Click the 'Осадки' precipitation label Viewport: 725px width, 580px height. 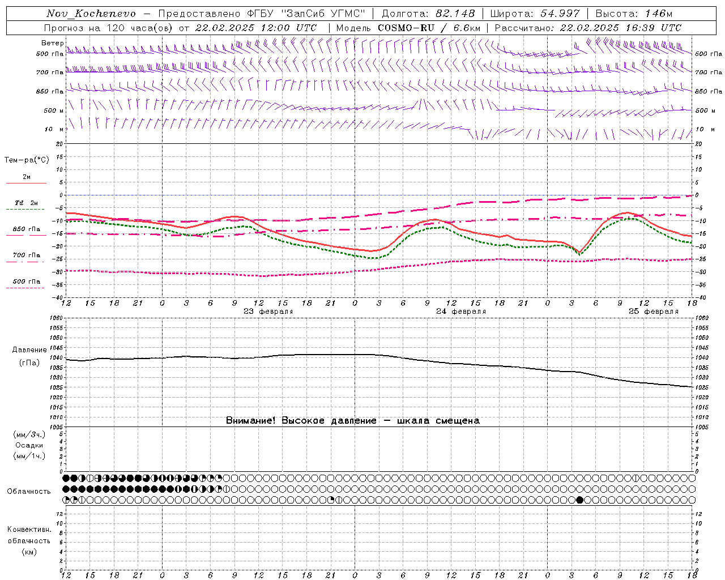pyautogui.click(x=29, y=445)
